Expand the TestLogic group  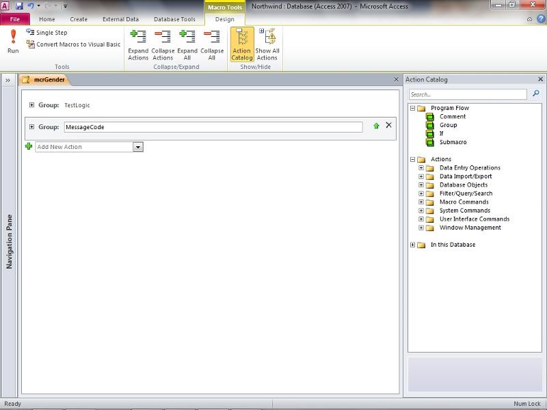click(31, 105)
